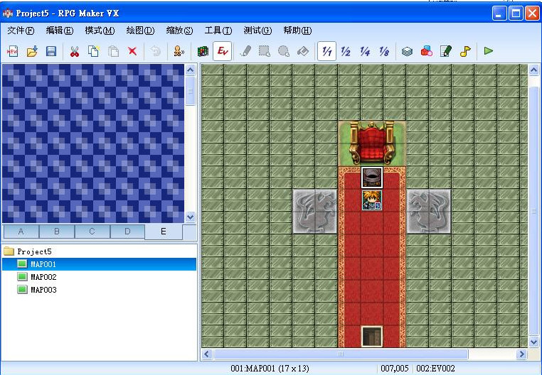Click the 007,005 coordinates in status bar
Screen dimensions: 542x375
pyautogui.click(x=394, y=369)
